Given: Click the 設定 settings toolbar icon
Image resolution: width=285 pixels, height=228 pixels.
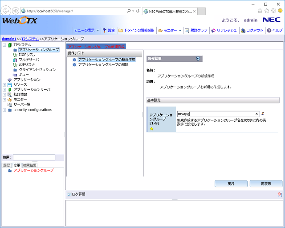Looking at the screenshot, I should (104, 30).
